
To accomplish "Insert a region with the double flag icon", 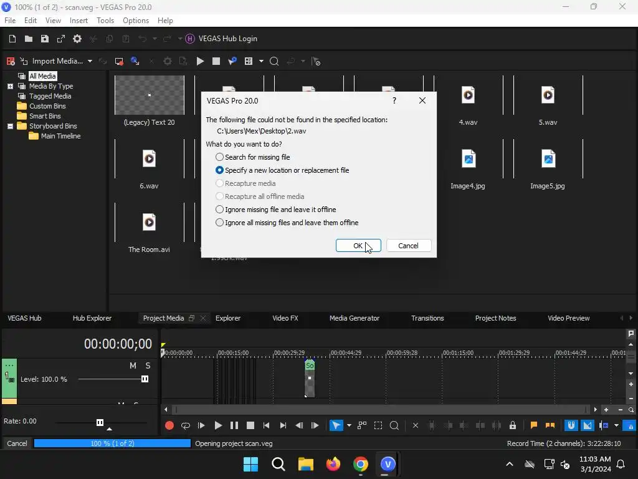I will [550, 425].
